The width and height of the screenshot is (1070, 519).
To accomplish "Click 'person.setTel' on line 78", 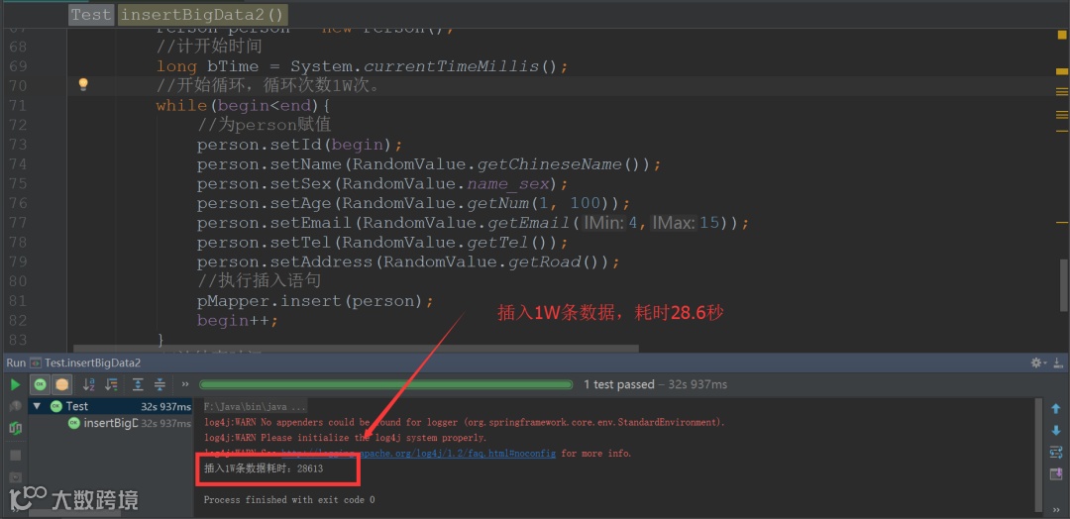I will pos(265,243).
